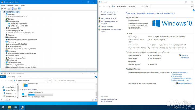Click the scan for hardware changes monitor icon

19,8
